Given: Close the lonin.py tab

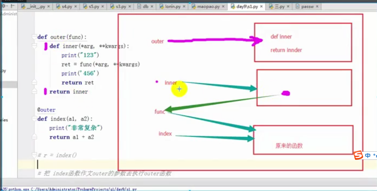Looking at the screenshot, I should [184, 6].
